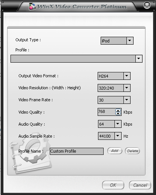
Task: Click the Custom Profile name field
Action: coord(77,151)
